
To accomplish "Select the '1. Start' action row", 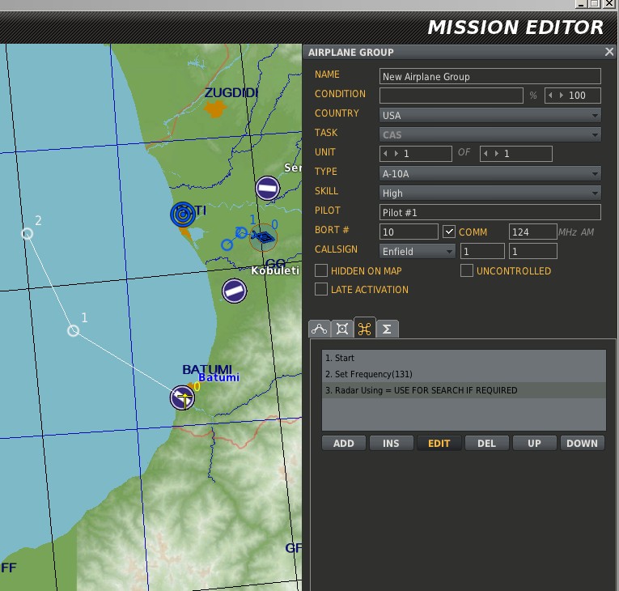I will 464,358.
